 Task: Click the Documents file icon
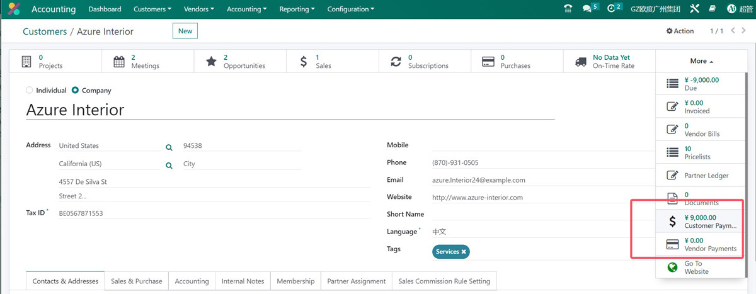[672, 198]
